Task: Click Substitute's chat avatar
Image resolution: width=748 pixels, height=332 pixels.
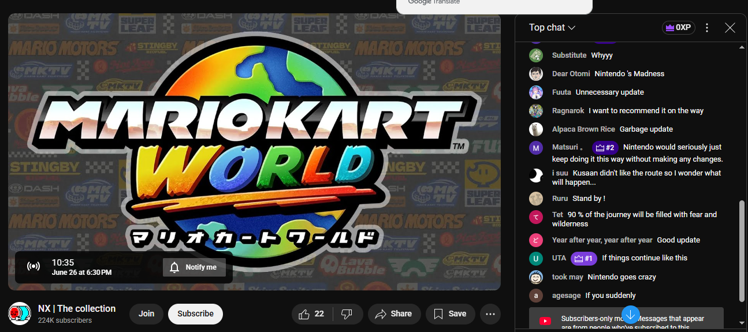Action: tap(536, 55)
